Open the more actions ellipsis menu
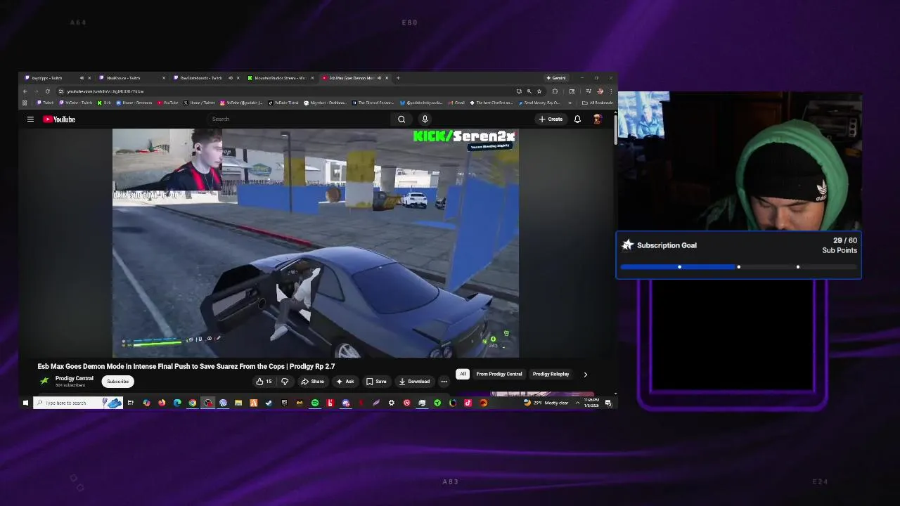This screenshot has width=900, height=506. tap(444, 382)
